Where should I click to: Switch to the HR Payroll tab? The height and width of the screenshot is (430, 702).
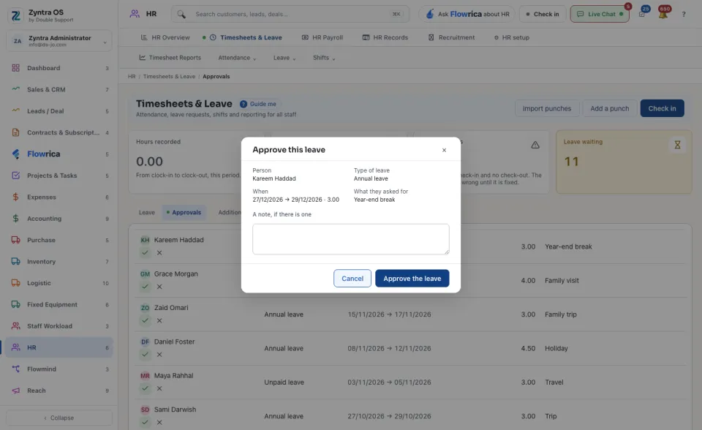point(322,37)
